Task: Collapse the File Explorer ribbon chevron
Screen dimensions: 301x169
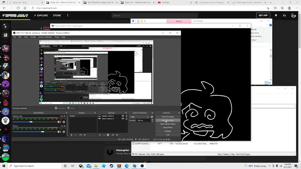Action: click(x=267, y=25)
